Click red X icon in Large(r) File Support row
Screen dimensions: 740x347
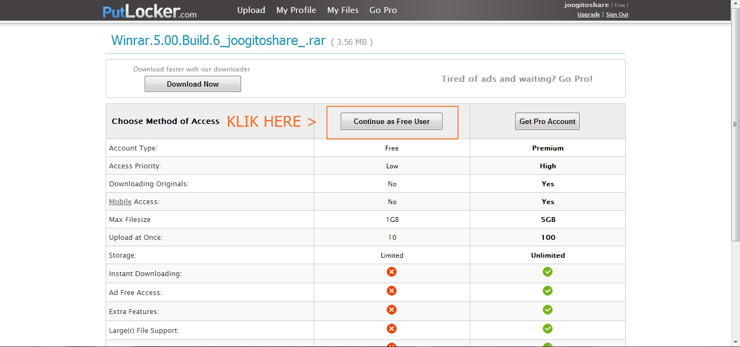point(392,329)
